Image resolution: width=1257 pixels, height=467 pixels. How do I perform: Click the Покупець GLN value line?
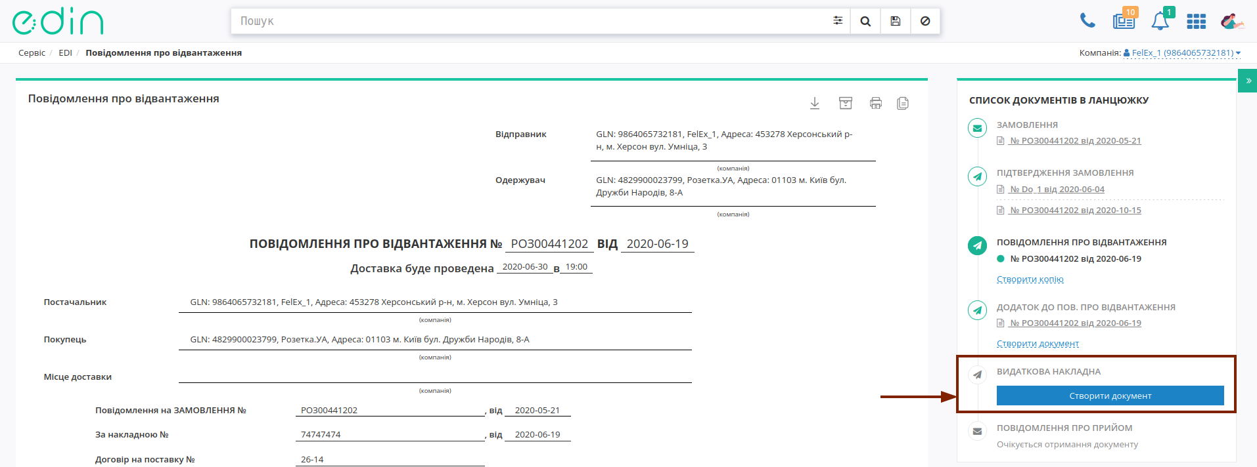tap(359, 340)
